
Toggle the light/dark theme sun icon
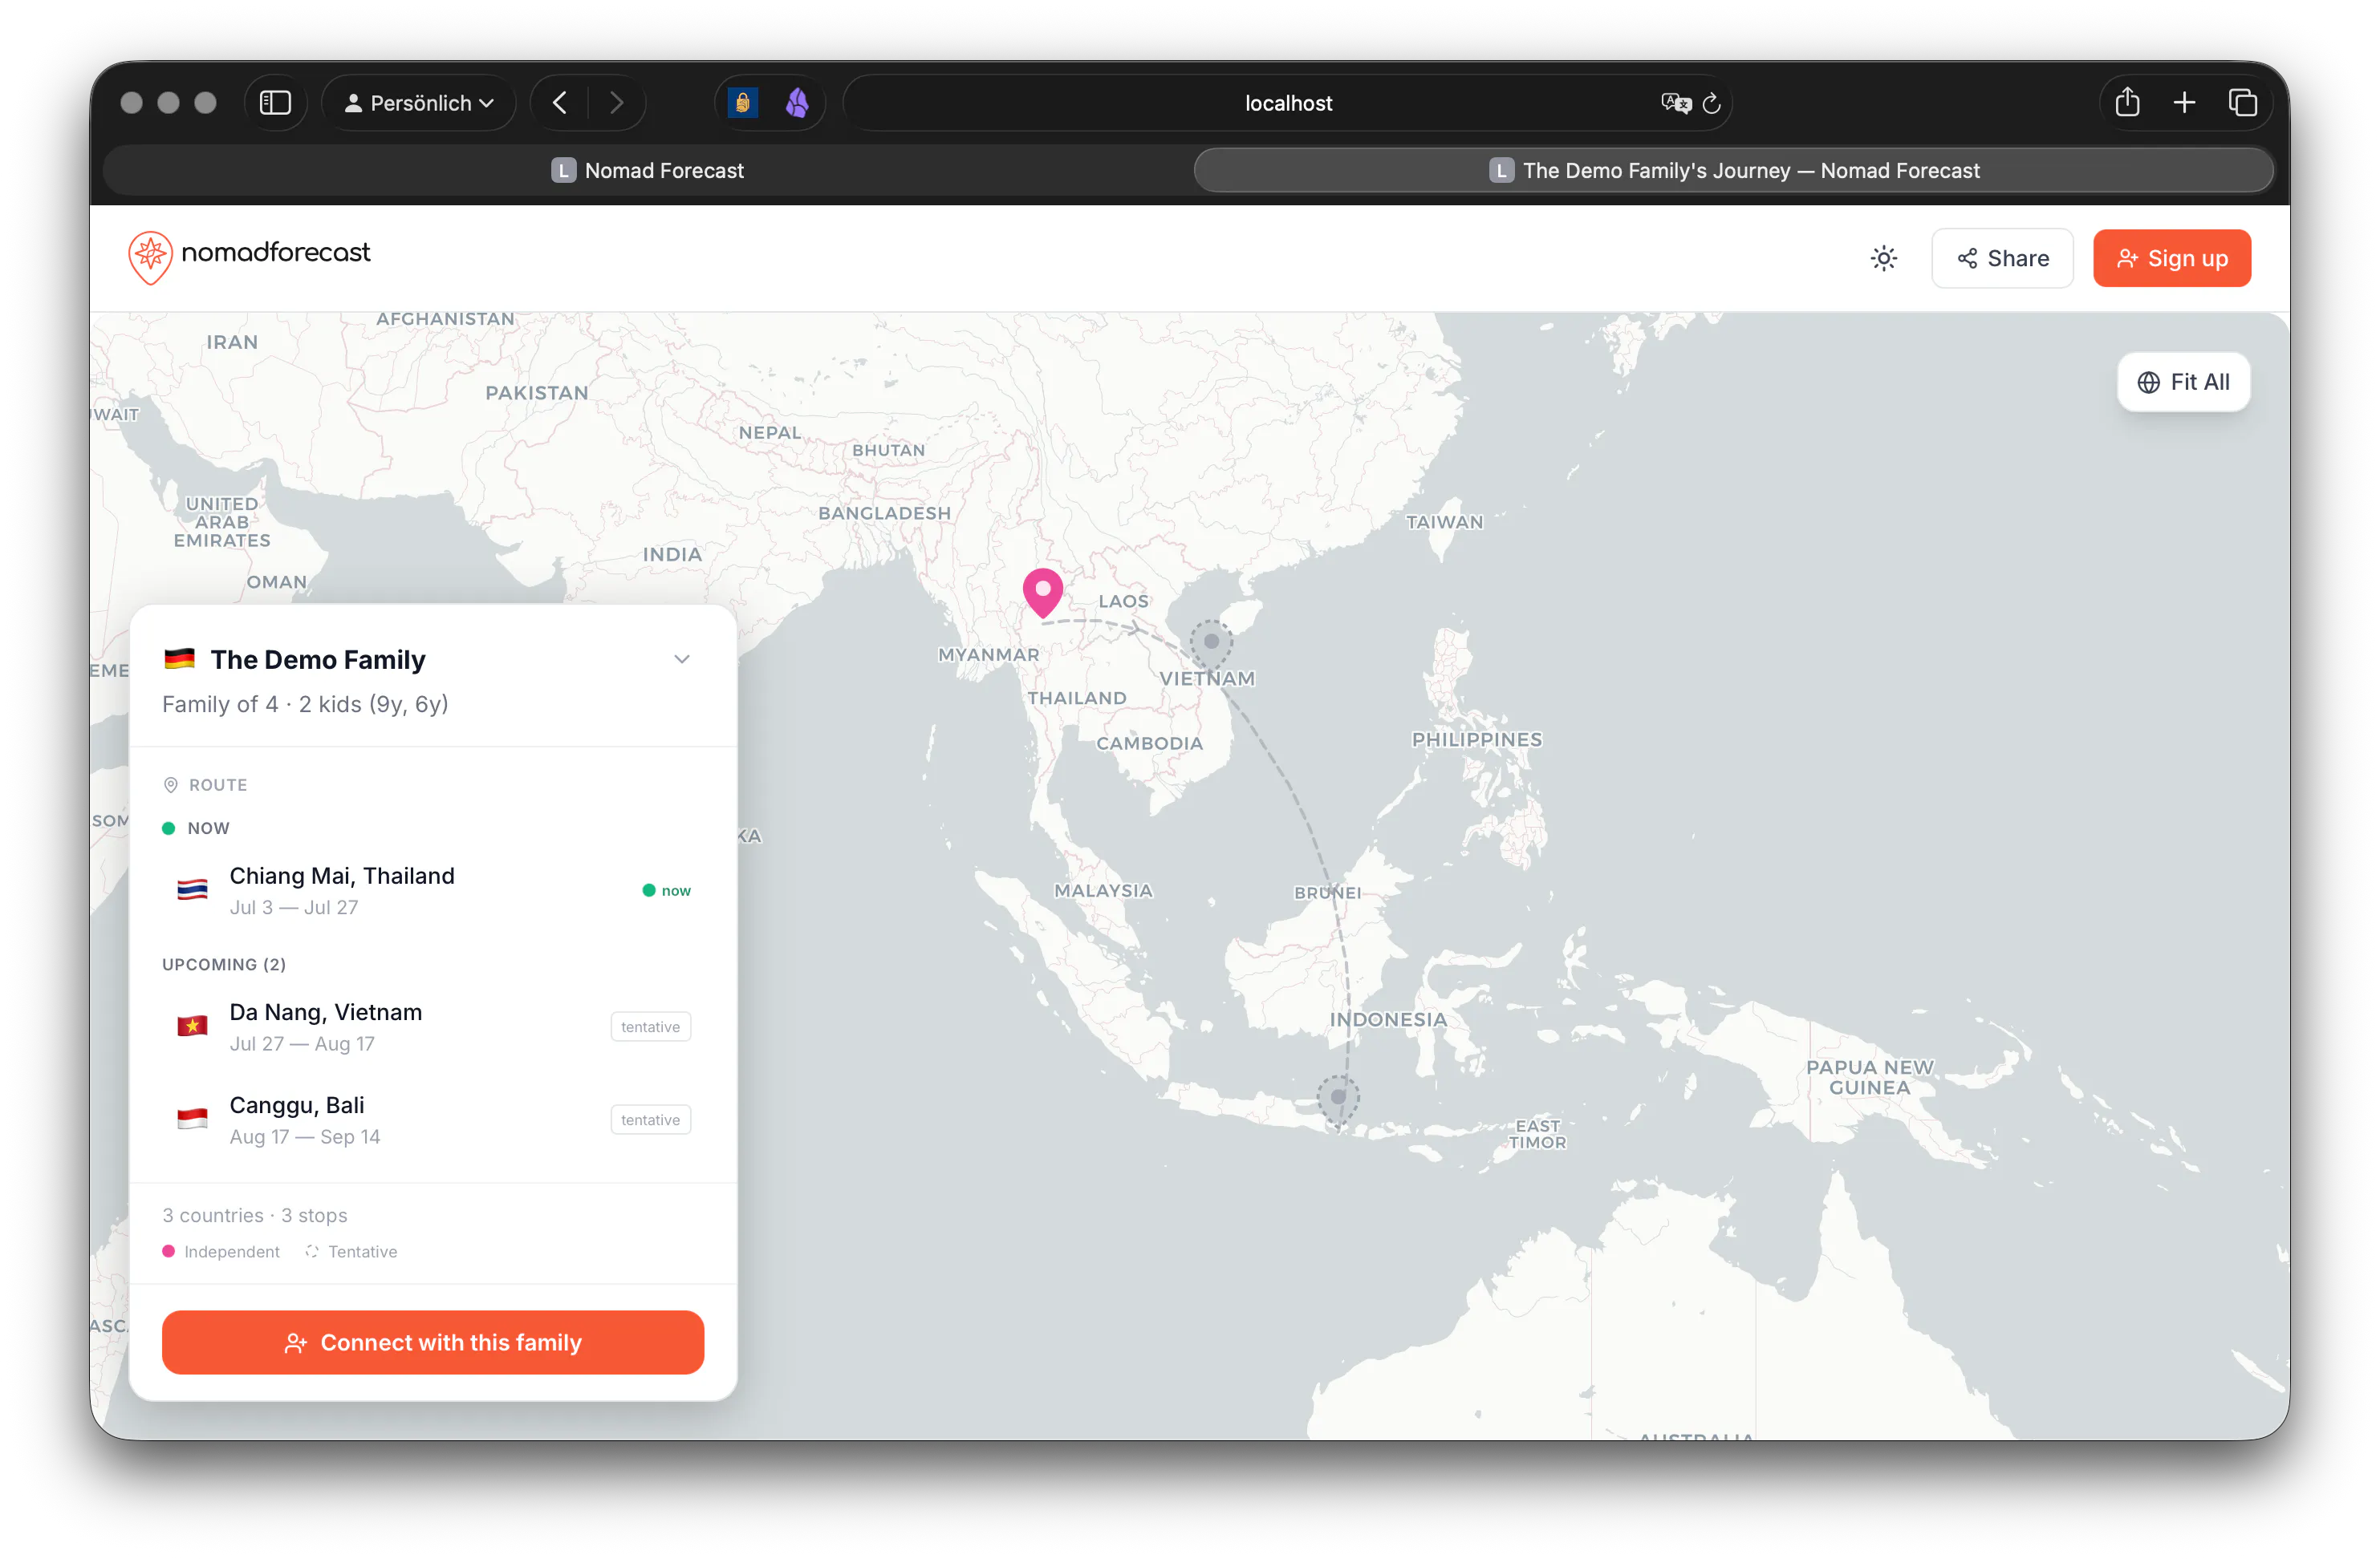[x=1883, y=259]
